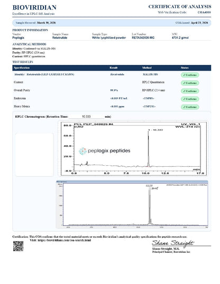Click the RP-HPLC (214 nm) method cell in table
The width and height of the screenshot is (220, 284).
pyautogui.click(x=153, y=90)
